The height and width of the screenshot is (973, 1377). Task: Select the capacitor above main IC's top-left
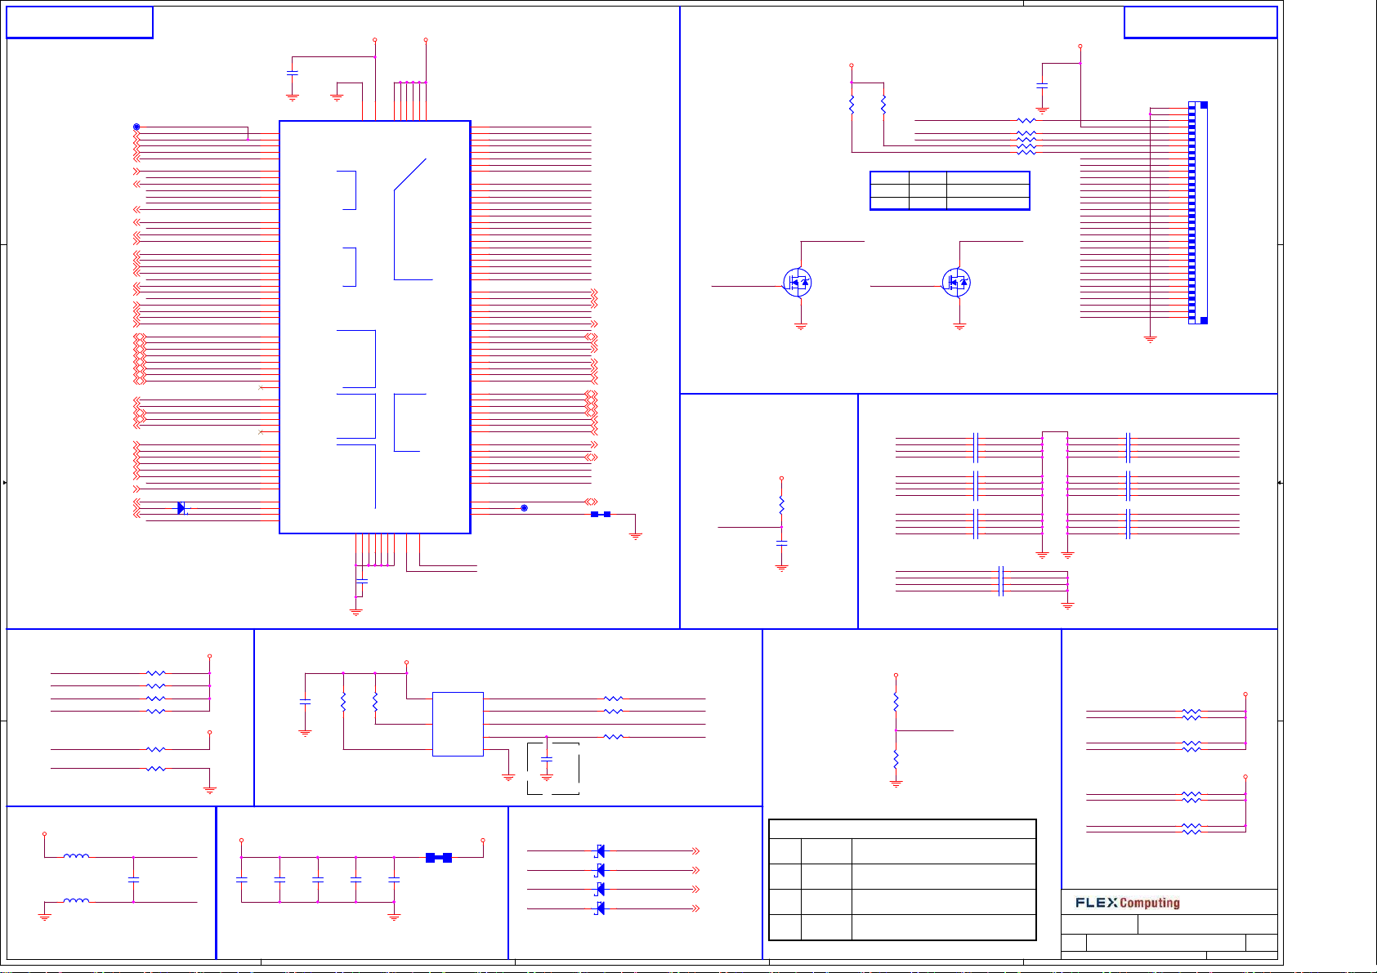click(293, 73)
